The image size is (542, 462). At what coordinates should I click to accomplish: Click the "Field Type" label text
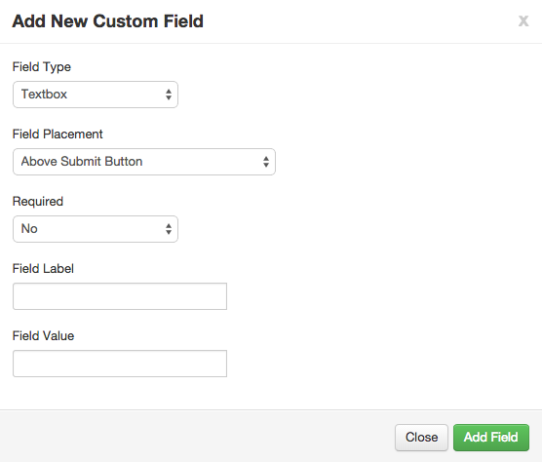pos(42,67)
